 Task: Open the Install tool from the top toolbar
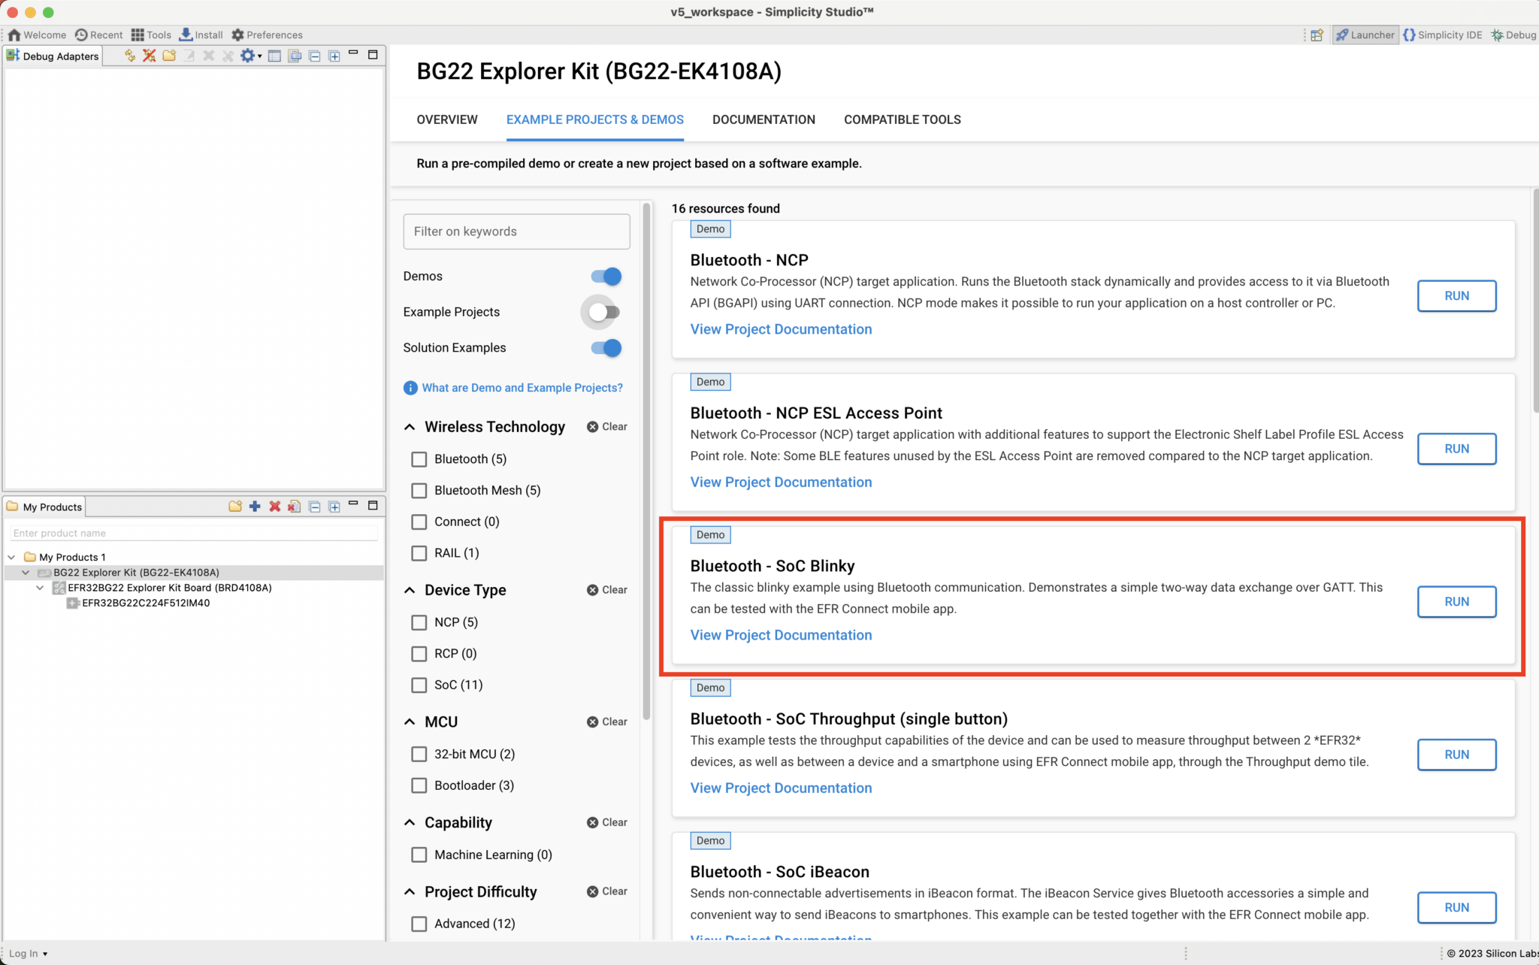pos(201,35)
